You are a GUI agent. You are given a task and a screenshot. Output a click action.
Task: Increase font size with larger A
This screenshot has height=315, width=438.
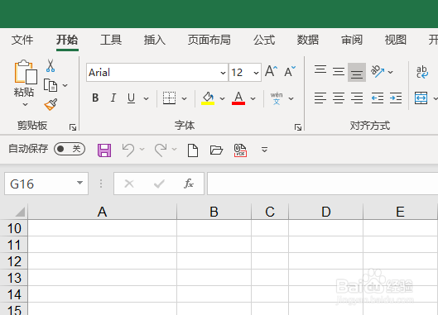[272, 71]
